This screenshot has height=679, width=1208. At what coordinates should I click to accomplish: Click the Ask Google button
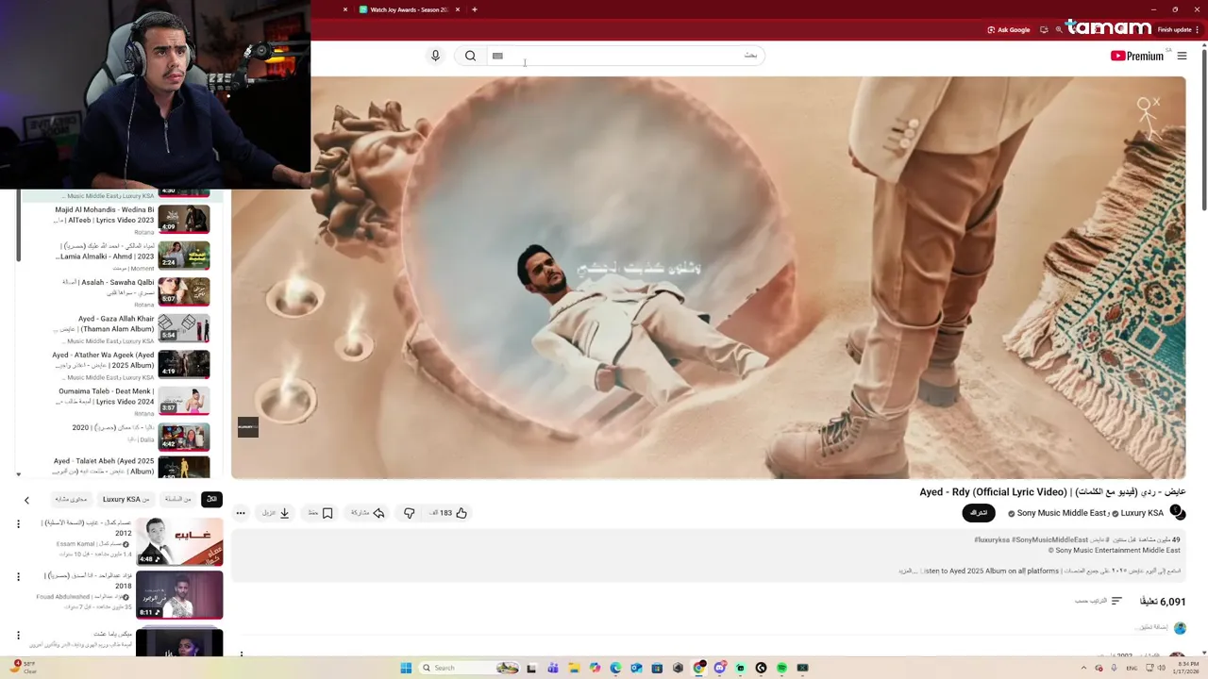[x=1009, y=29]
